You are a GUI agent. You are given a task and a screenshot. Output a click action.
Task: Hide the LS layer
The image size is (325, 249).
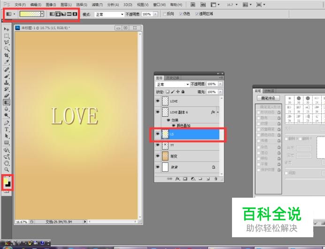click(x=157, y=134)
